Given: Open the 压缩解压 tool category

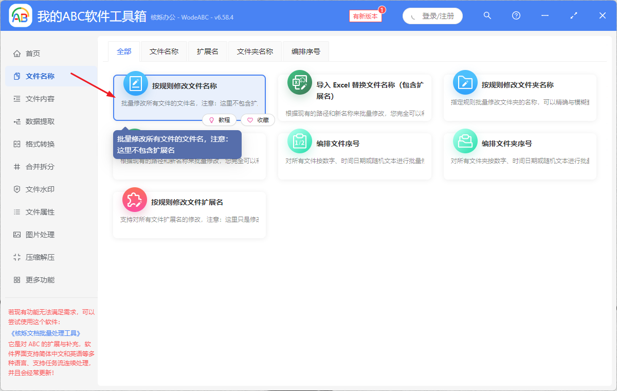Looking at the screenshot, I should (31, 257).
